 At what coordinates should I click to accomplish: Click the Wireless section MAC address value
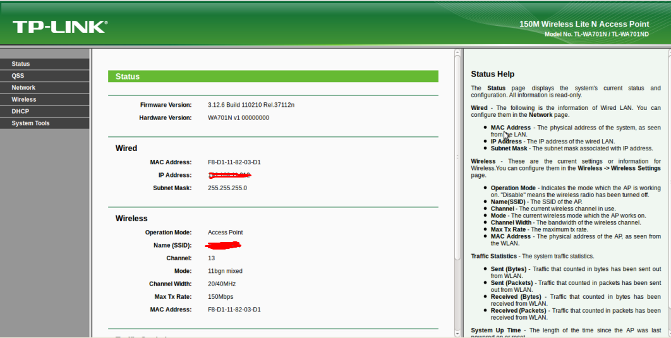(234, 310)
